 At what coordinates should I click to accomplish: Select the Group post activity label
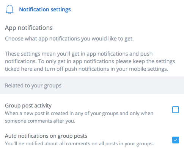pyautogui.click(x=28, y=106)
